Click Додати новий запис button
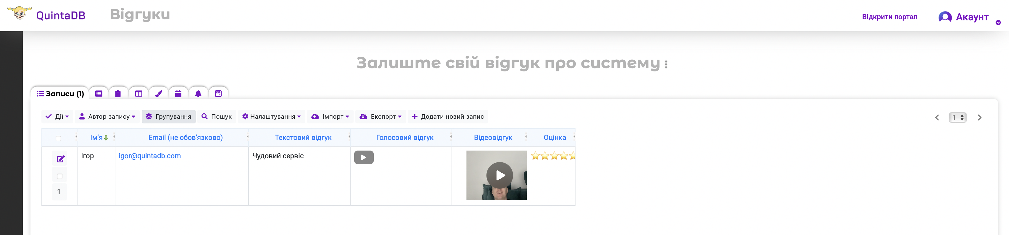Screen dimensions: 1009x235 448,117
